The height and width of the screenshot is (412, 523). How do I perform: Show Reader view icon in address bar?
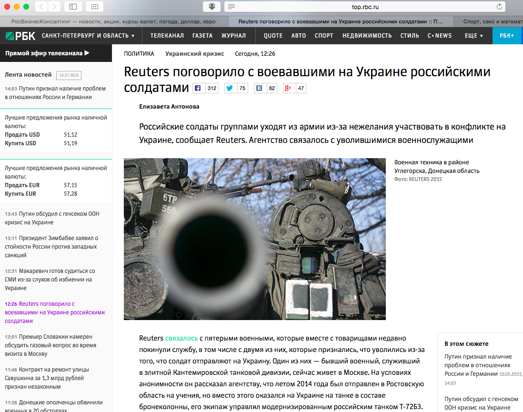(x=231, y=7)
